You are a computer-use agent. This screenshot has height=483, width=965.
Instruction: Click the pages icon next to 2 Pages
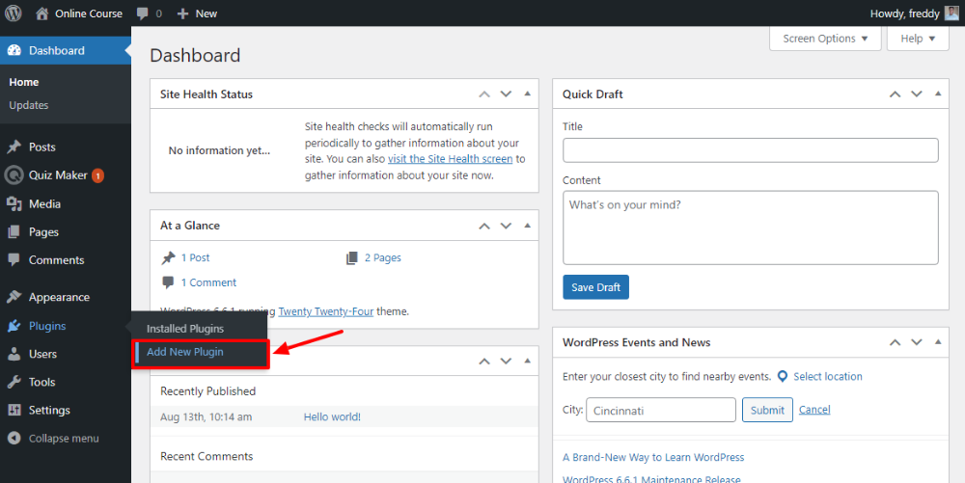pos(352,258)
